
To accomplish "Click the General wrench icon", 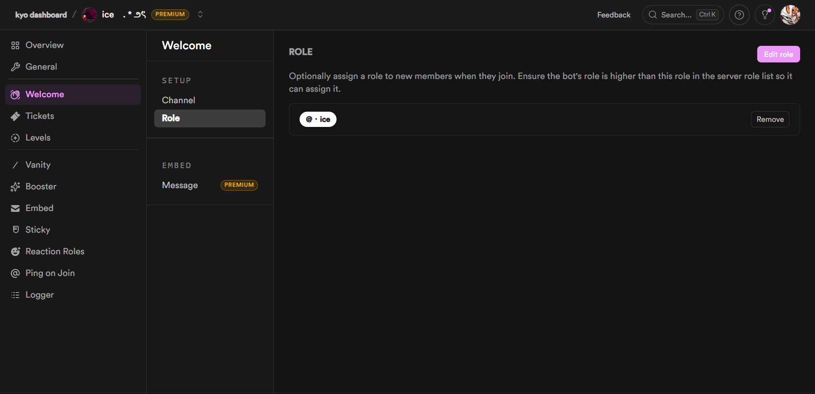I will click(x=15, y=67).
